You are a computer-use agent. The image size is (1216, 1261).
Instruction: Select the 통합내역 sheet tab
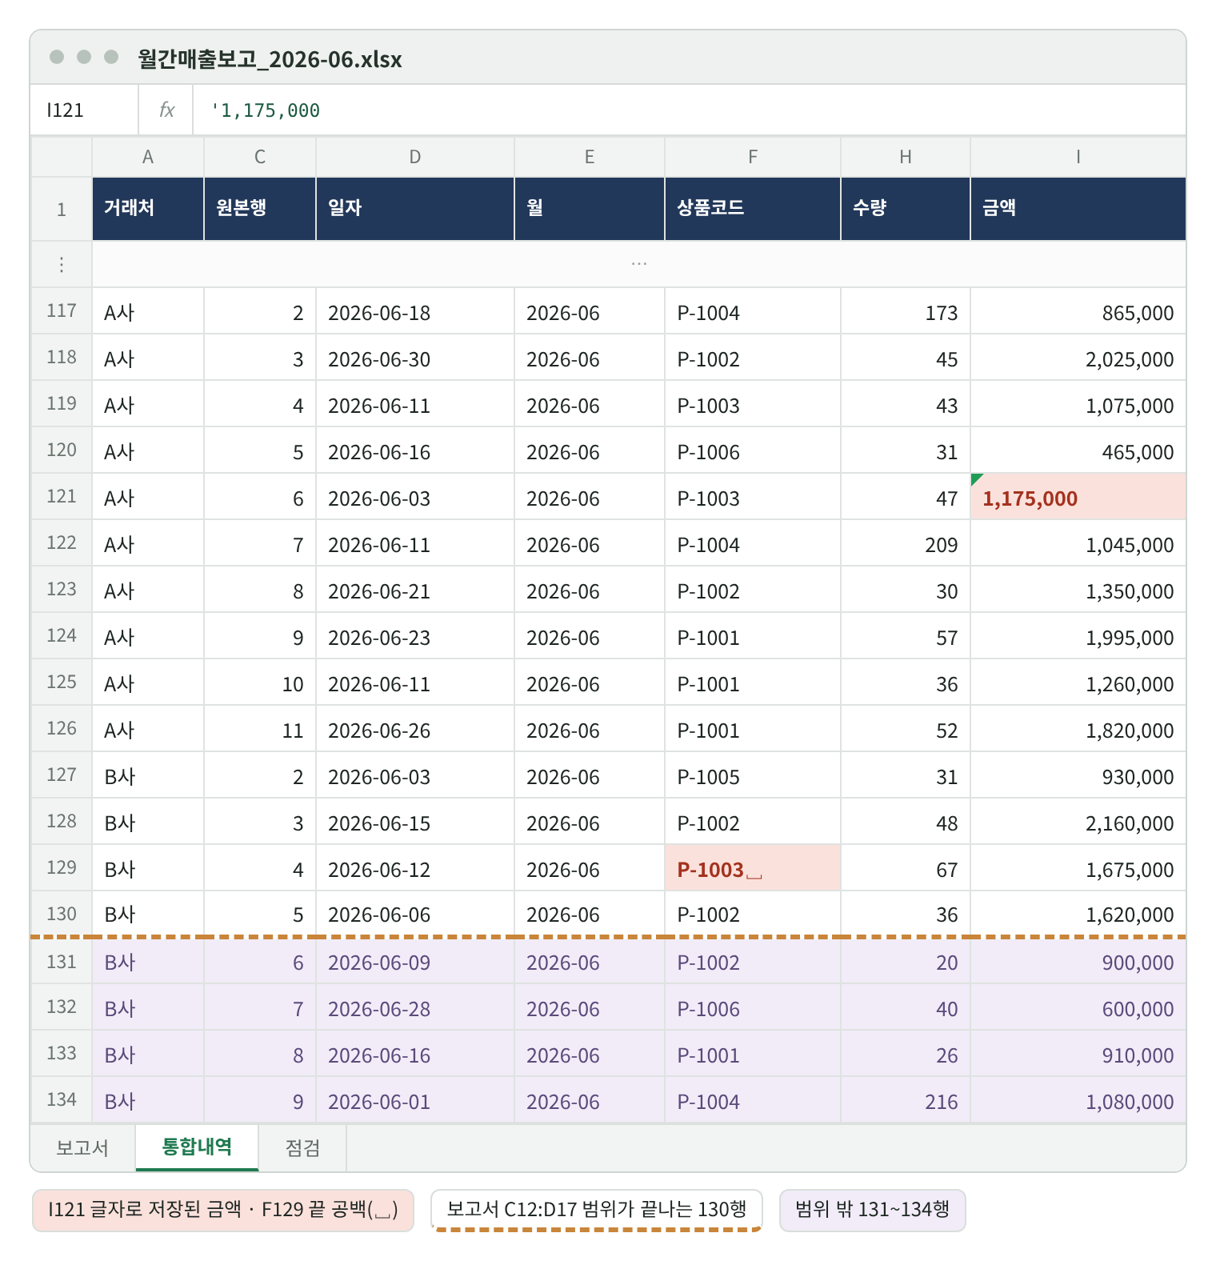197,1147
